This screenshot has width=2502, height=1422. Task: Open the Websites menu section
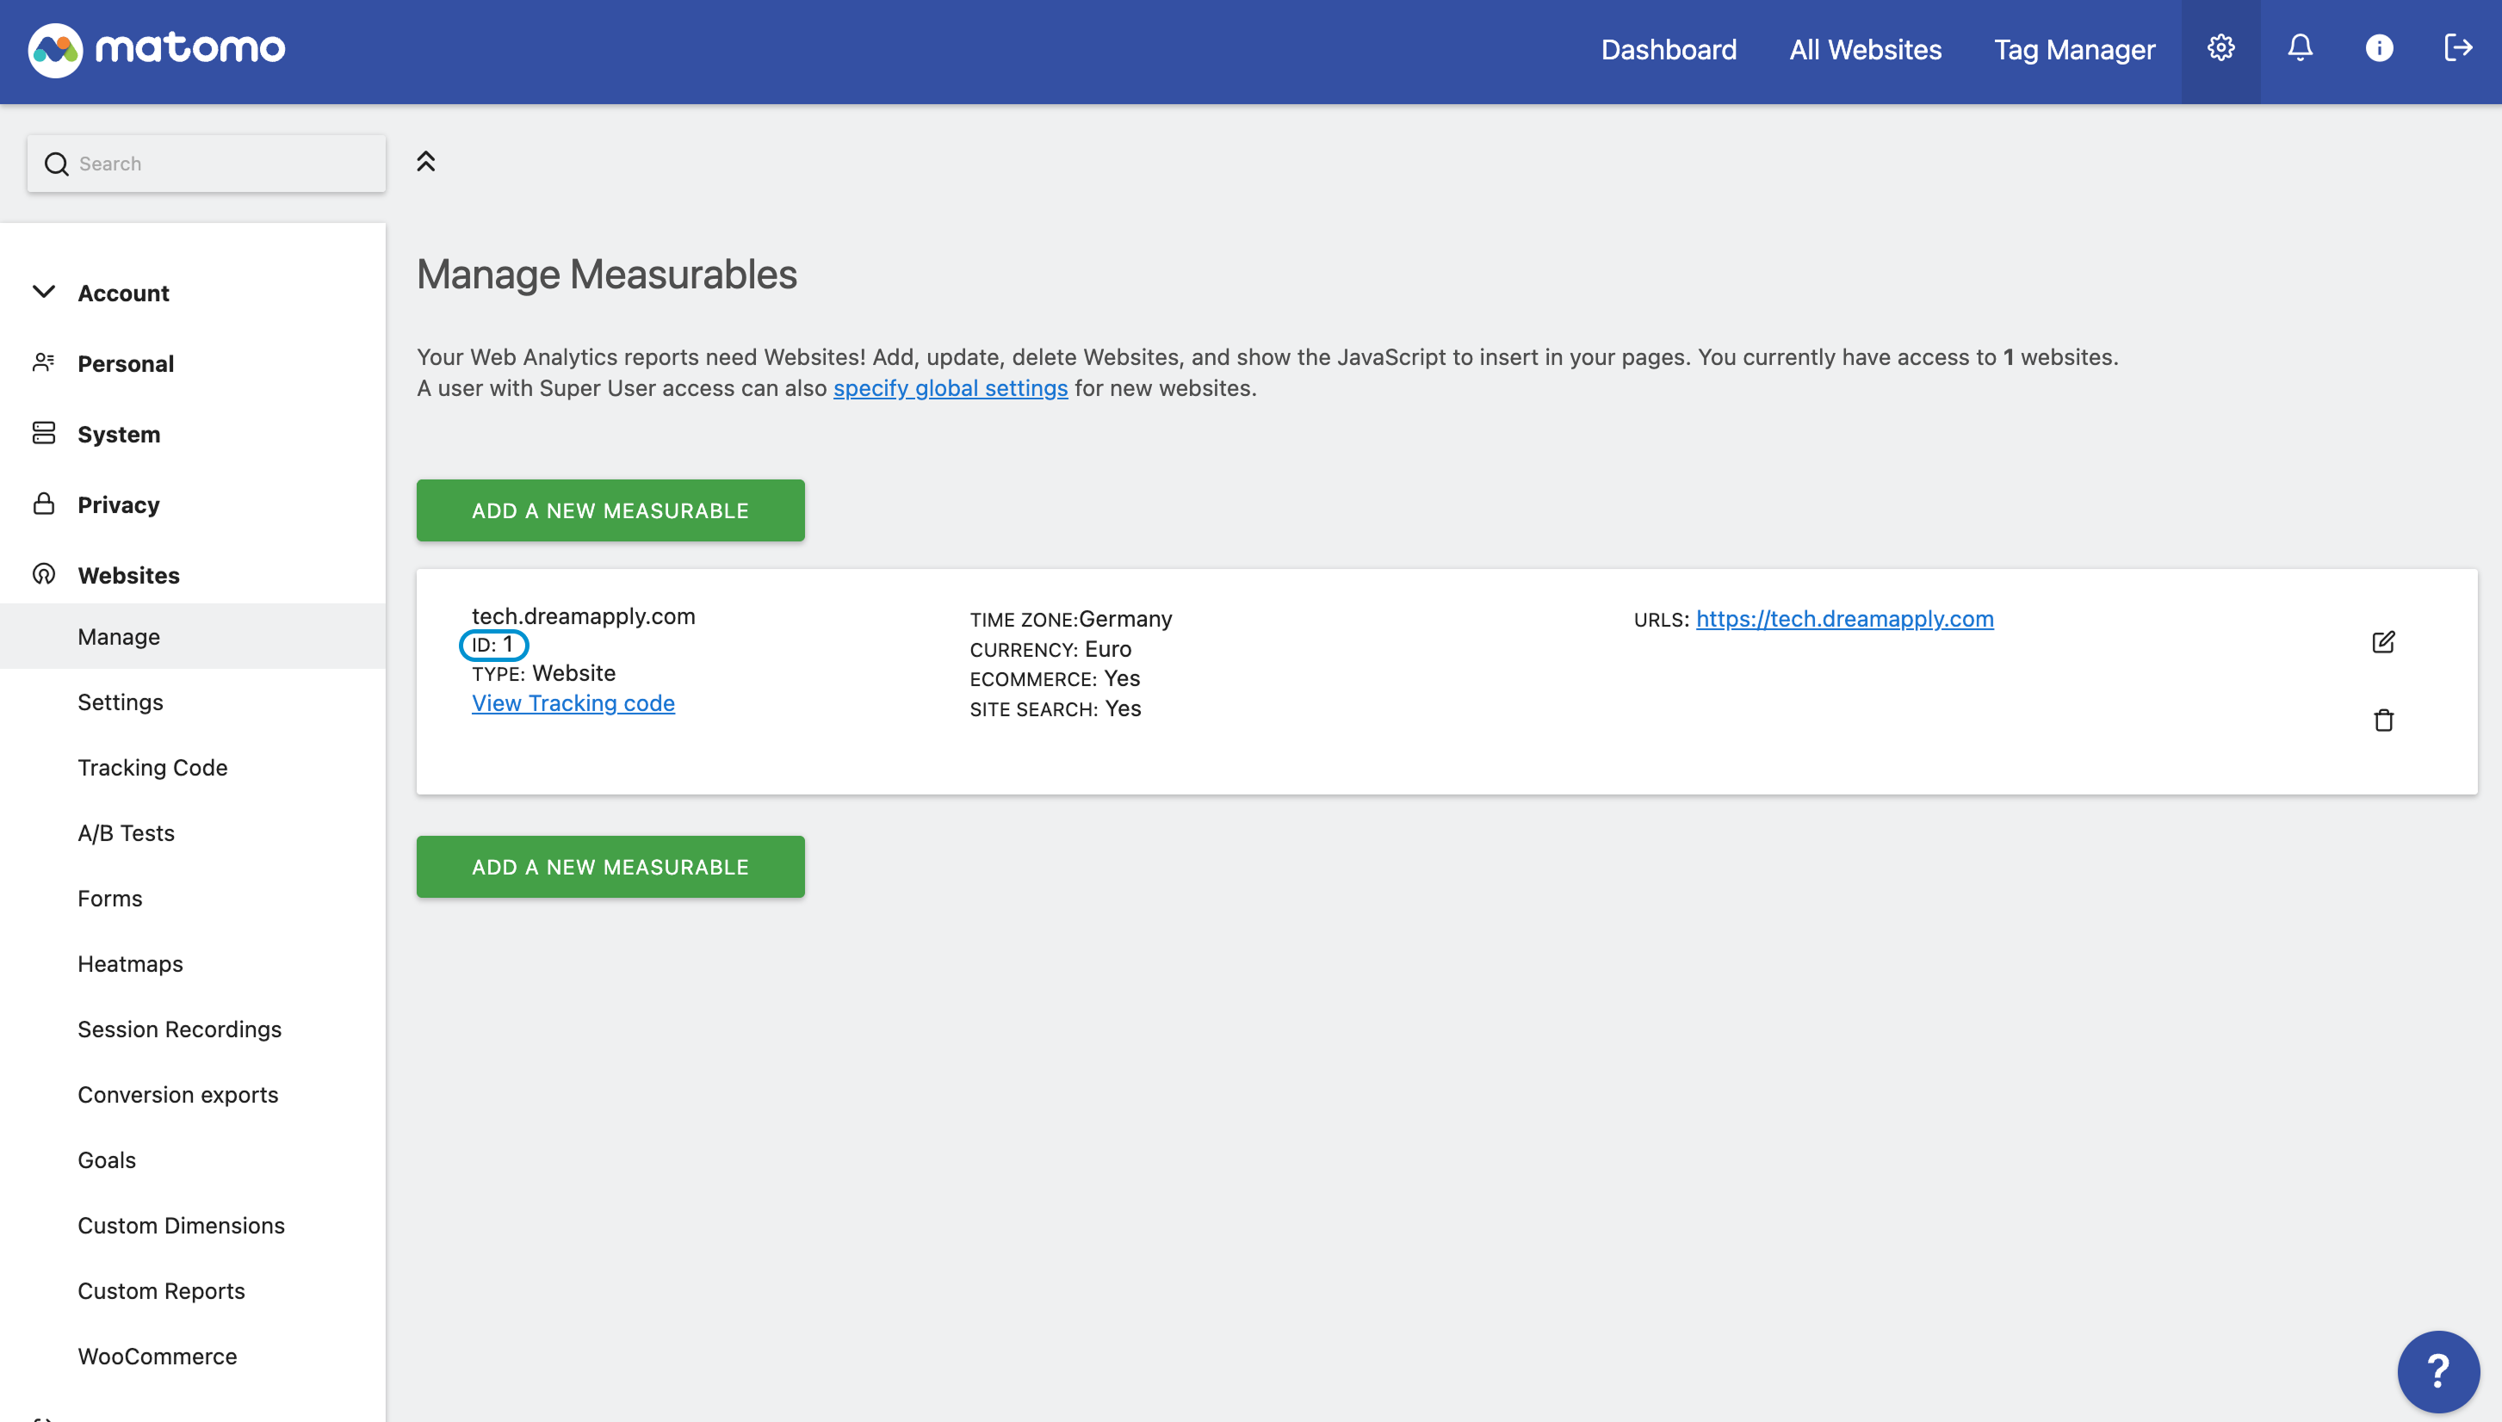tap(129, 575)
